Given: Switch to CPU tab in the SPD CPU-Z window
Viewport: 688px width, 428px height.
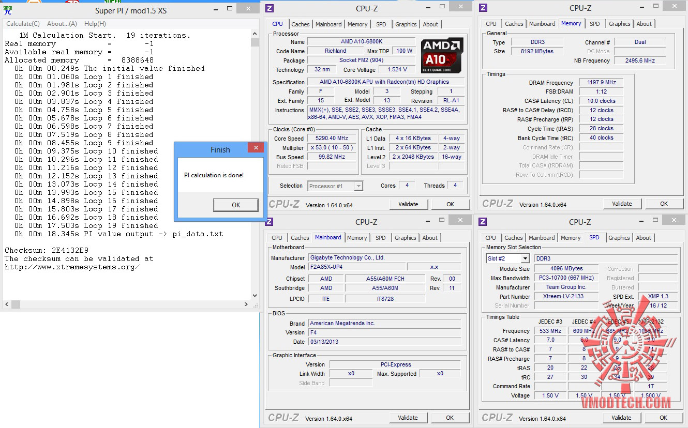Looking at the screenshot, I should [490, 238].
